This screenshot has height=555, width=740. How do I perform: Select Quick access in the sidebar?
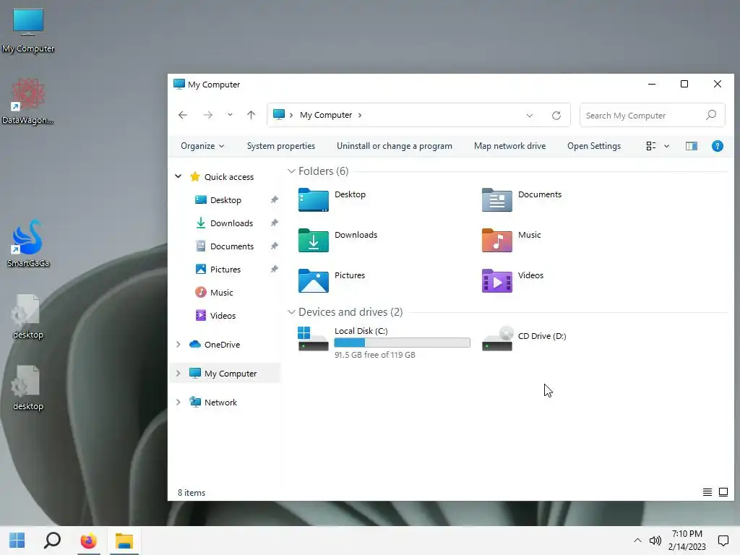(229, 177)
